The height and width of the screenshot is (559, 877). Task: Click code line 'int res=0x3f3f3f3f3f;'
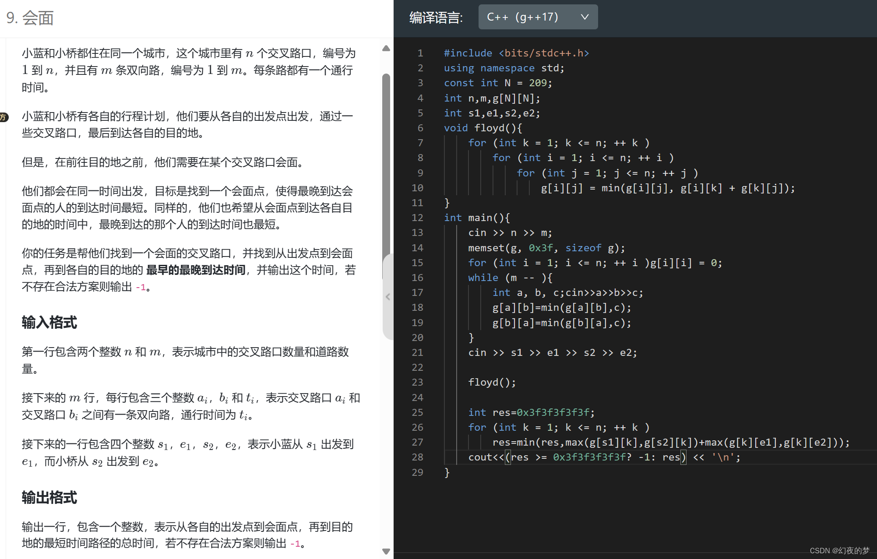532,412
